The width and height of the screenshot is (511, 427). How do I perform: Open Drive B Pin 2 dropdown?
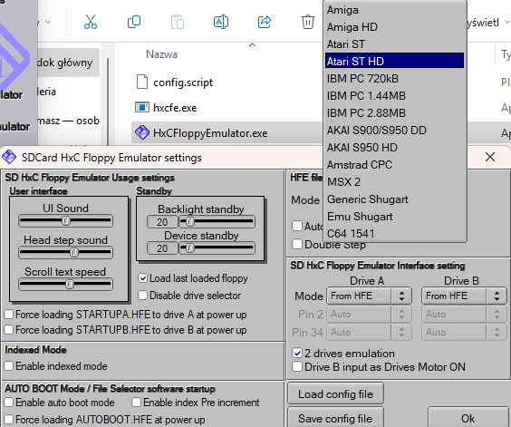pos(464,315)
